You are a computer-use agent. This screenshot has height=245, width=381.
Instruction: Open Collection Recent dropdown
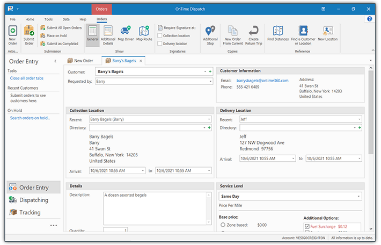209,119
